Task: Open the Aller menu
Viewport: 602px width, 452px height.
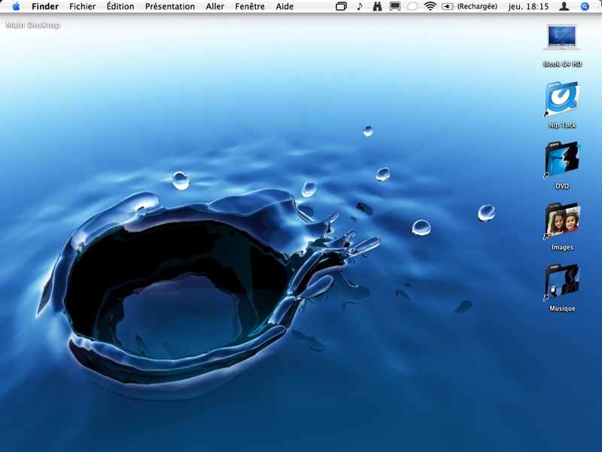Action: 215,7
